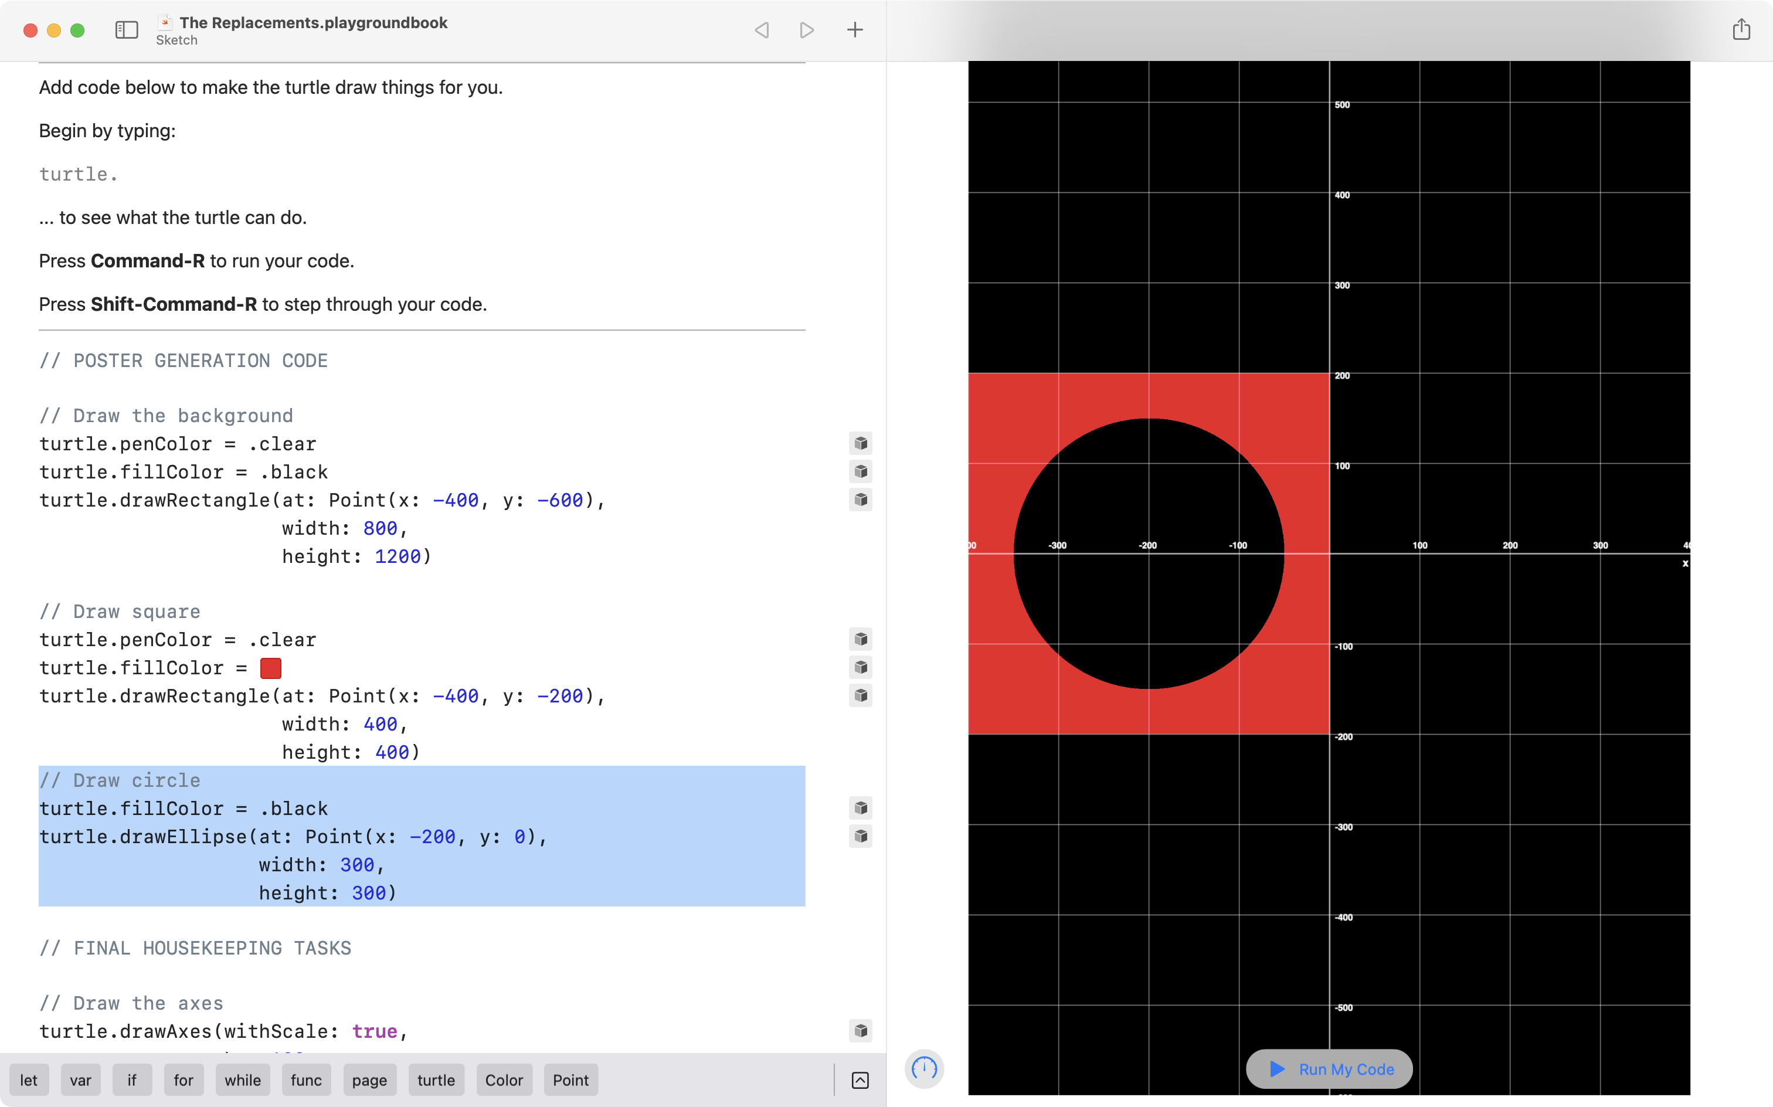Select the 'Point' keyword token
Screen dimensions: 1773x1107
coord(570,1079)
